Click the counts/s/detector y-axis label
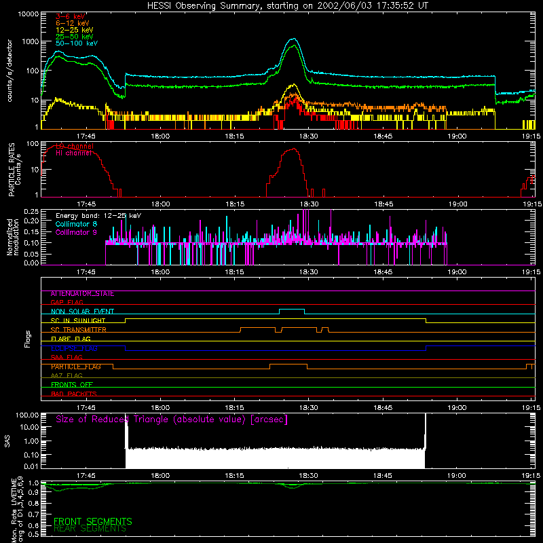 coord(10,71)
